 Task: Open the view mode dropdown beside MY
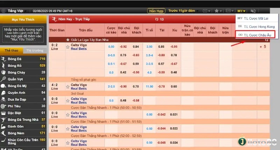230,11
